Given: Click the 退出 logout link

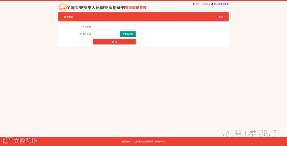Looking at the screenshot, I should 221,17.
